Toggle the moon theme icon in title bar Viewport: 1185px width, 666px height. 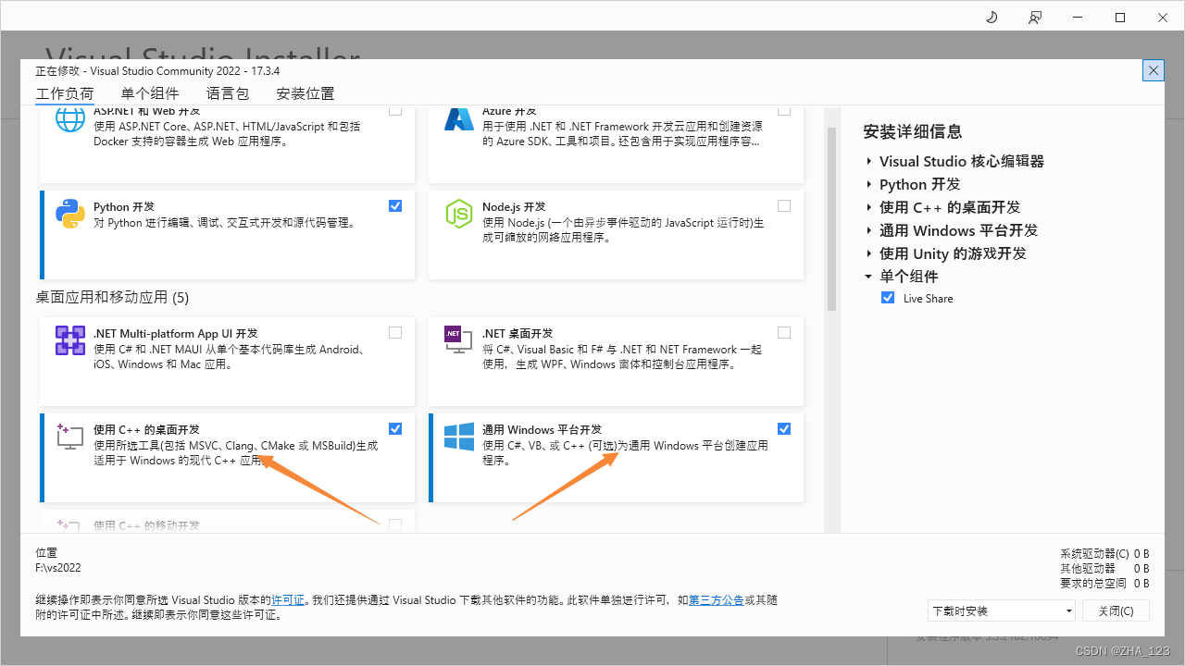[992, 17]
